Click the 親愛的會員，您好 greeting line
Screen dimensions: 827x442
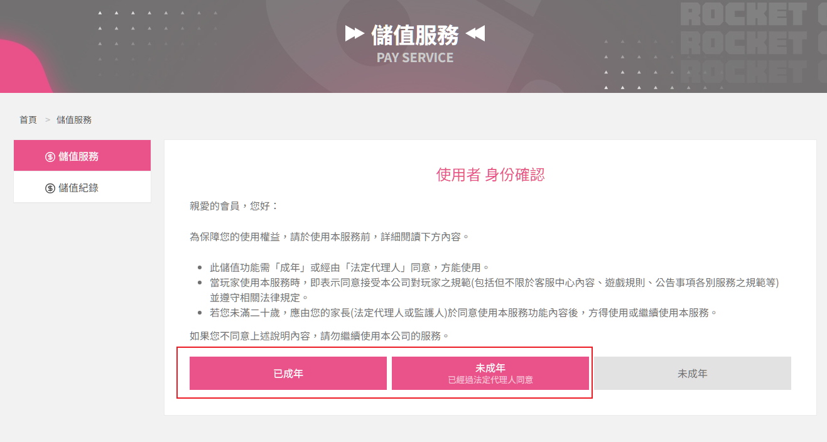[x=234, y=206]
